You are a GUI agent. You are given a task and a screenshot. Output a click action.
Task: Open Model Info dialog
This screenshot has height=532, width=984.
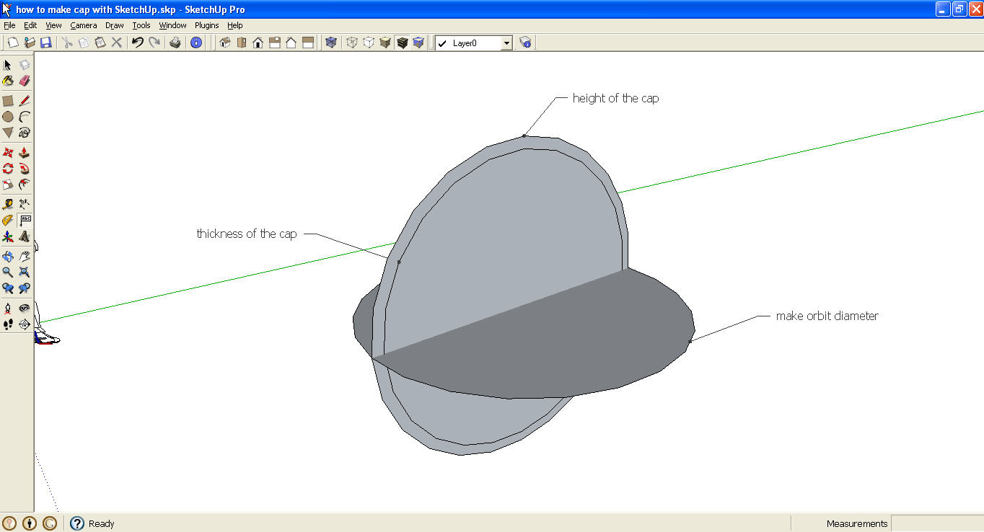pyautogui.click(x=196, y=43)
